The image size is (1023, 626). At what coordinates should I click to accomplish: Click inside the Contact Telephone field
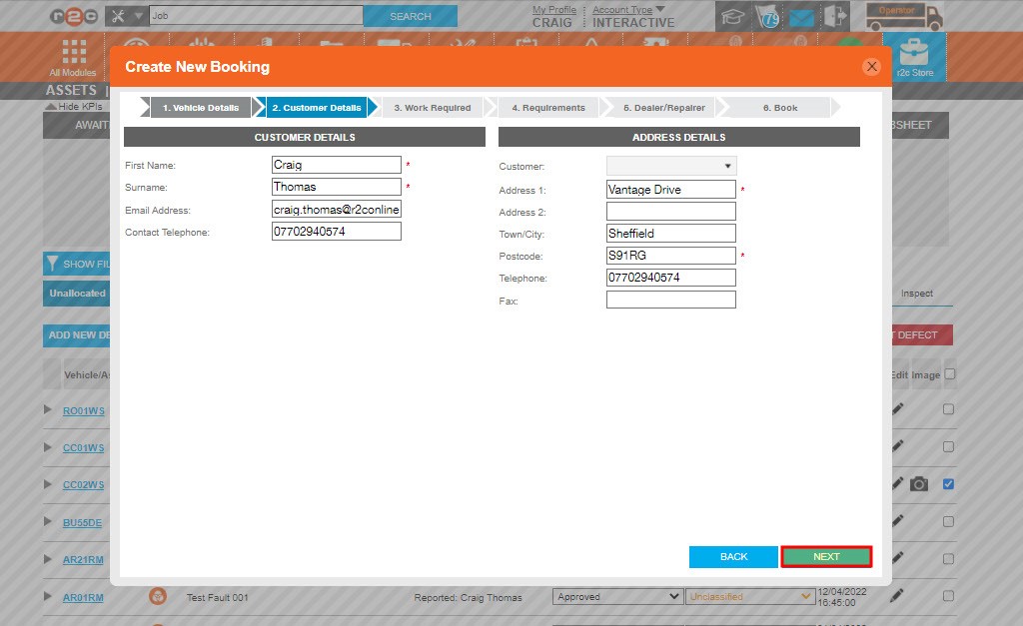pos(336,231)
